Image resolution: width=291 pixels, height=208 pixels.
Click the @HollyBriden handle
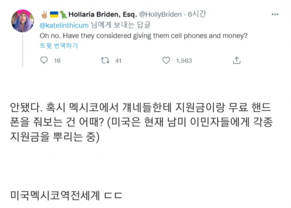click(x=160, y=14)
